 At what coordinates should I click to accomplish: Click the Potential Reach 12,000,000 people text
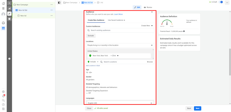pyautogui.click(x=171, y=31)
